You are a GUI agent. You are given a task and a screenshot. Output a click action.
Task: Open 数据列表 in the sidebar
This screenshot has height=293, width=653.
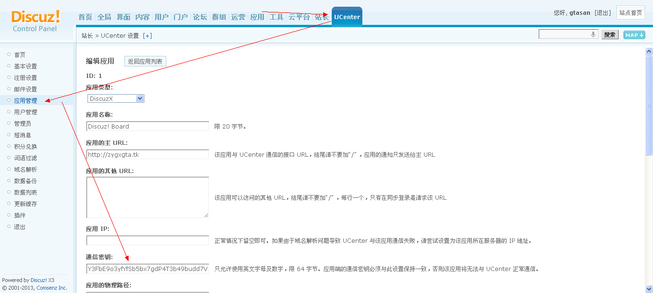25,193
